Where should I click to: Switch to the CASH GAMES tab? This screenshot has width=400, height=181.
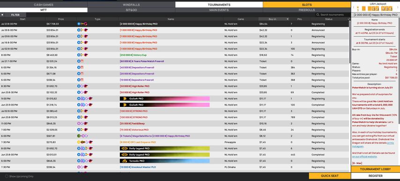(x=44, y=5)
